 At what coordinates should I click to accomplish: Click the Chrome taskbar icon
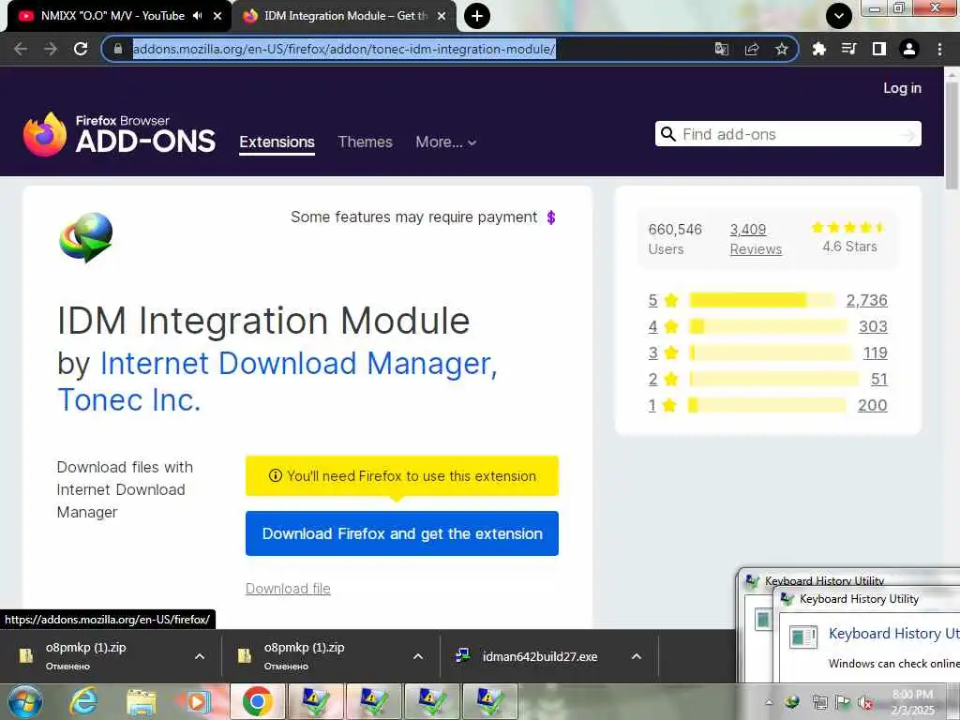click(258, 701)
